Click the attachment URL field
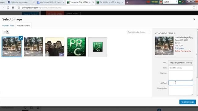This screenshot has height=111, width=198. [x=181, y=63]
